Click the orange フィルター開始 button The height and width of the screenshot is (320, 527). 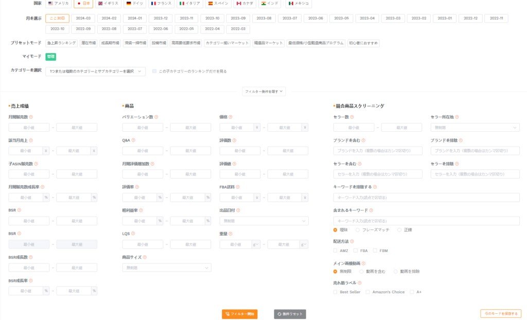239,314
